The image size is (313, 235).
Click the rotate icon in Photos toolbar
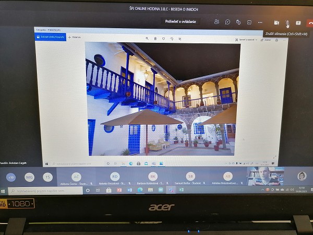(x=172, y=39)
